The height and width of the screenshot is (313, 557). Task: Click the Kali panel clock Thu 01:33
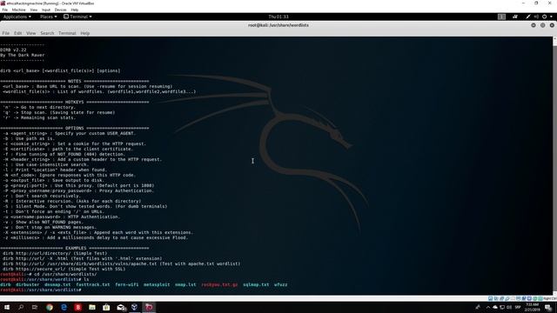pos(278,17)
